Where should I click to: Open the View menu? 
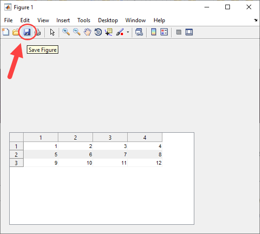43,20
